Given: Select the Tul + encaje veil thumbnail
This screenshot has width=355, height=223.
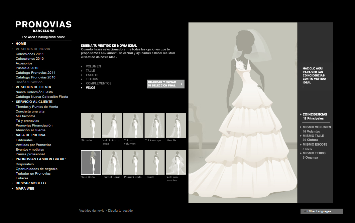Looking at the screenshot, I should (x=155, y=126).
